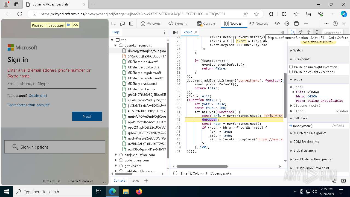Open DevTools customize ellipsis menu
The width and height of the screenshot is (350, 197).
(326, 24)
